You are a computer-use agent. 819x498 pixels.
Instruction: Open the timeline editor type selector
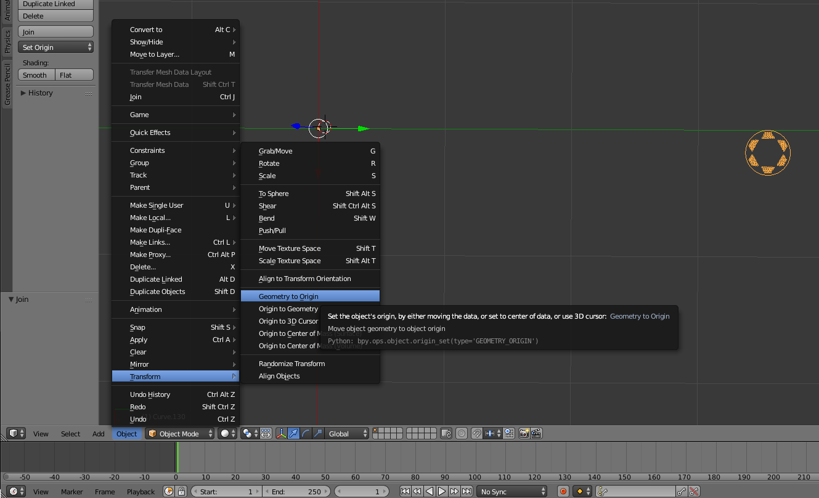(x=16, y=491)
